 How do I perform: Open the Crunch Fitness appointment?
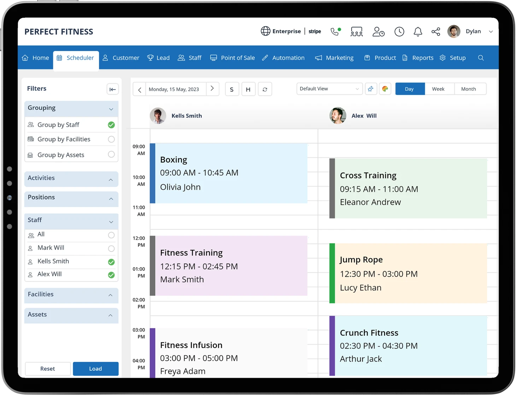(x=408, y=346)
